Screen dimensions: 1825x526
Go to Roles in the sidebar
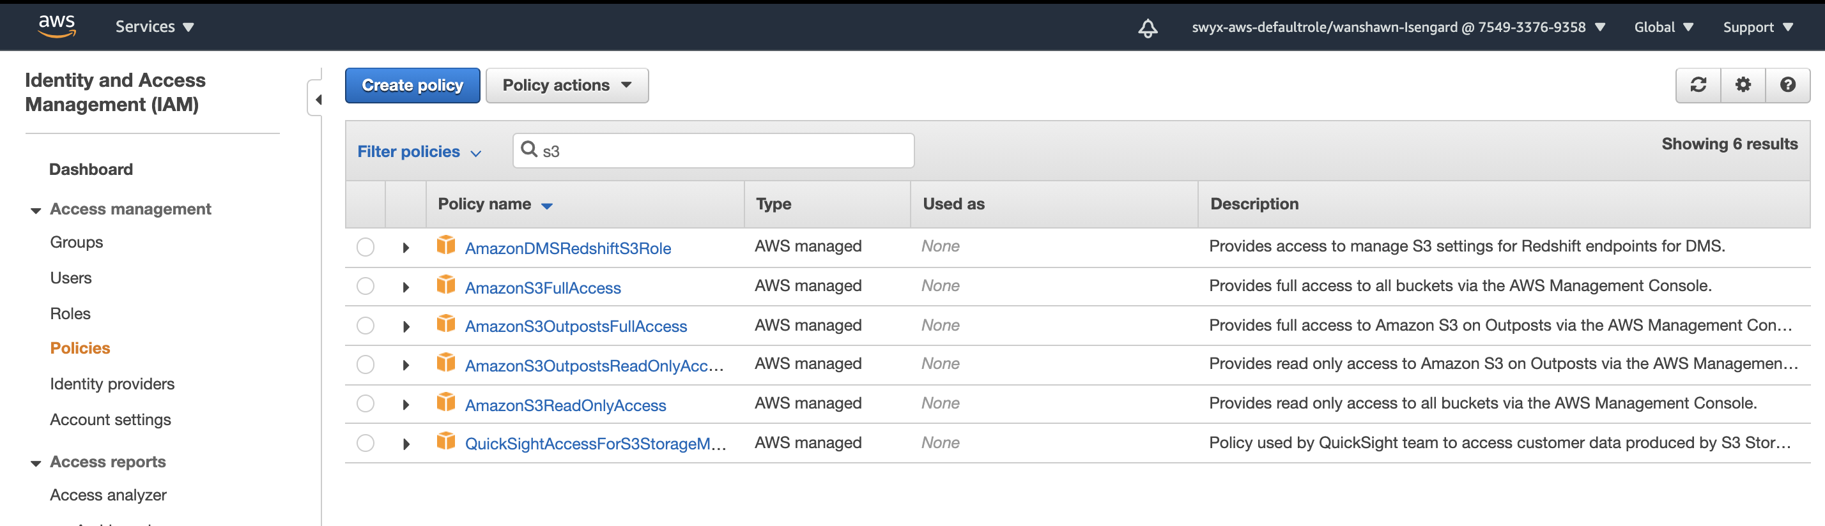point(70,313)
